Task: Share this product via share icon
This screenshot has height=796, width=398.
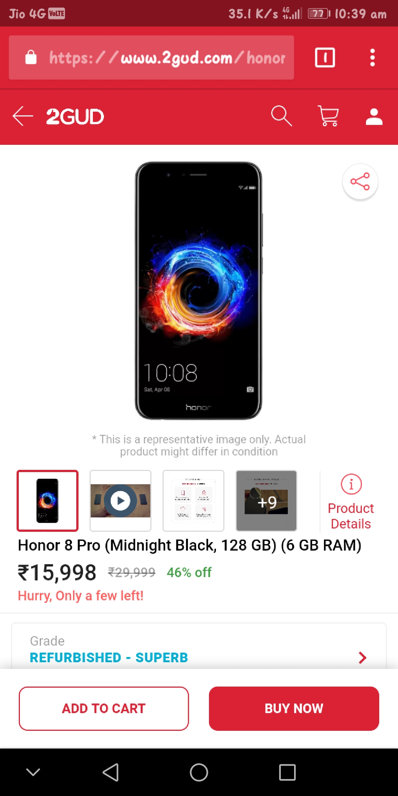Action: click(360, 181)
